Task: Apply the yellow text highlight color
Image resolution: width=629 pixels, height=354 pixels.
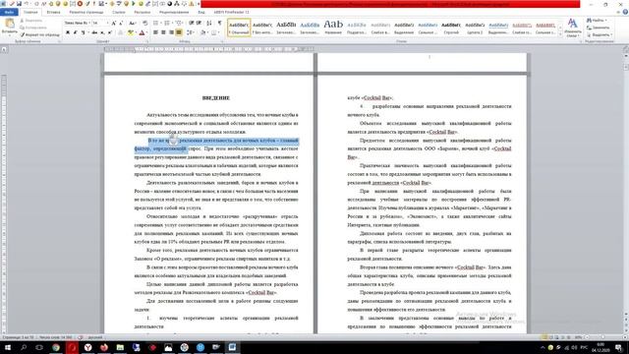Action: point(130,32)
